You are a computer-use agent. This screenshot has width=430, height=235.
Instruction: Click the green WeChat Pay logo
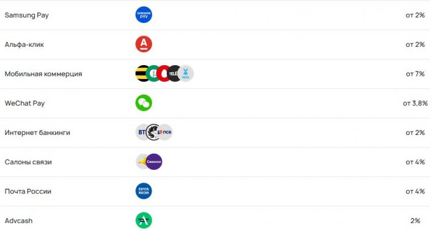[144, 103]
